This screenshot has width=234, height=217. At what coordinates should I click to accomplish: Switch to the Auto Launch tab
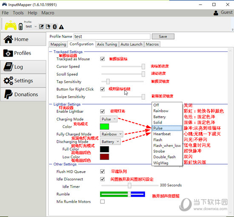[131, 44]
